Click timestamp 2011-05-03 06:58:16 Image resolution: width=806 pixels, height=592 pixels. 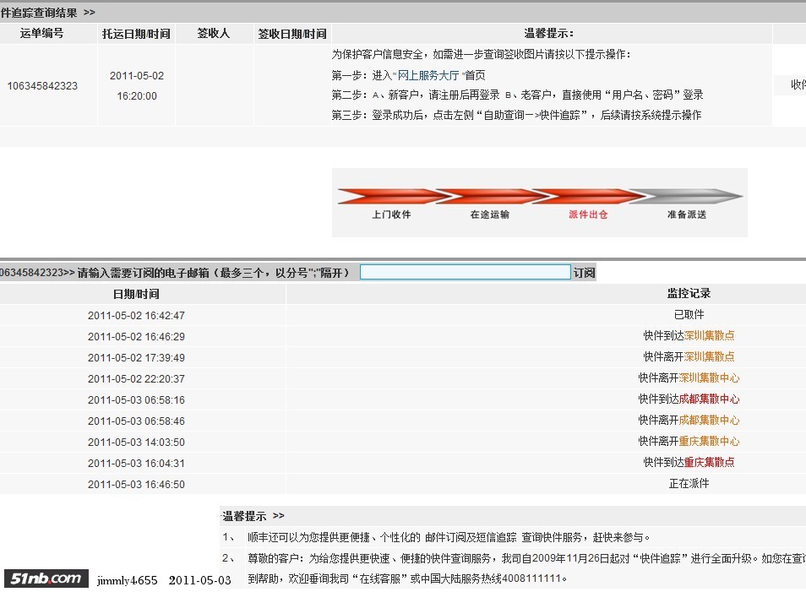[136, 399]
